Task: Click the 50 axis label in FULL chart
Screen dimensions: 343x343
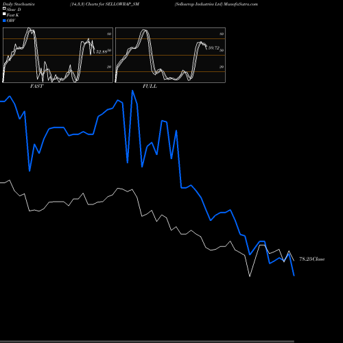Action: point(222,50)
